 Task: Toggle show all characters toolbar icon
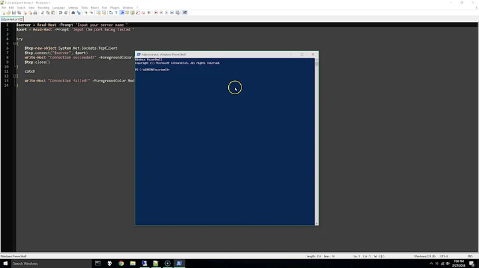(x=116, y=13)
